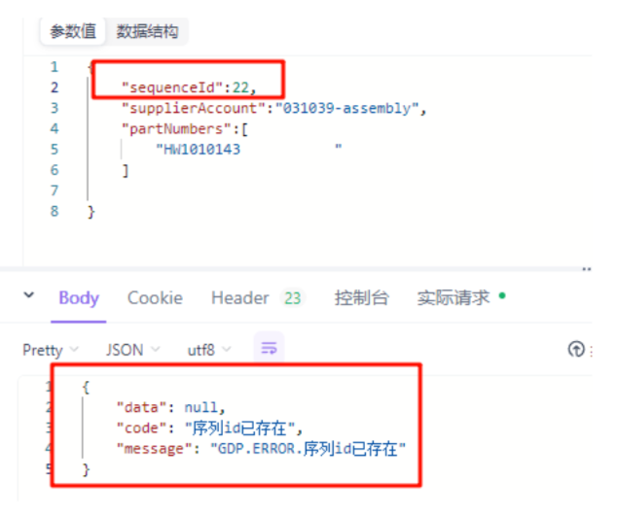
Task: Click the "code" response line
Action: point(209,428)
